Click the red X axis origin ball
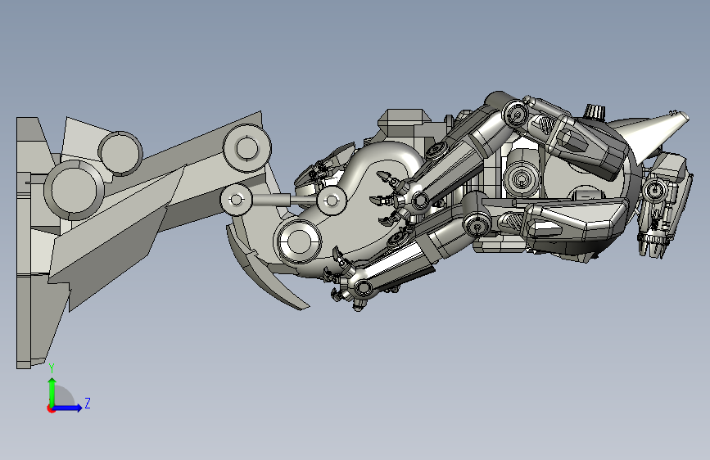This screenshot has width=710, height=460. point(50,408)
